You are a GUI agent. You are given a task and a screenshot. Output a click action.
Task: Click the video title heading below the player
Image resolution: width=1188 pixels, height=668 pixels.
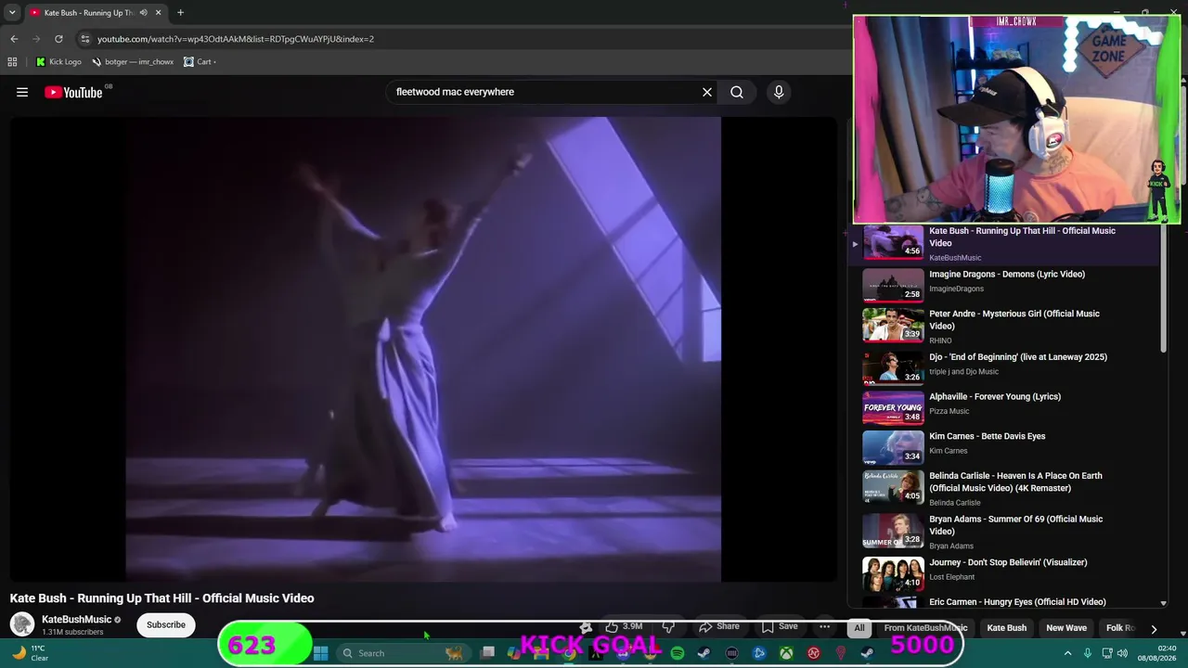click(162, 598)
